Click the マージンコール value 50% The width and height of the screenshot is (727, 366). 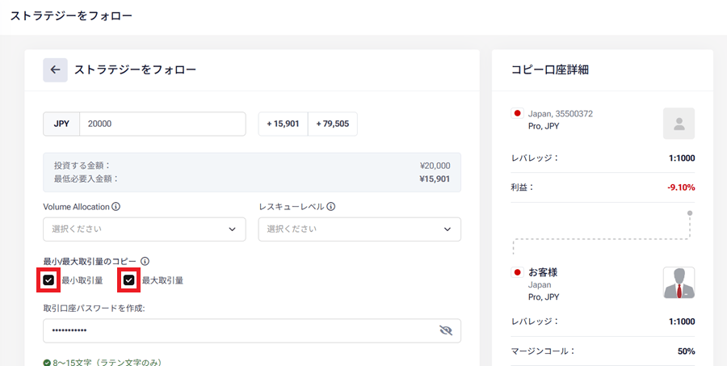click(x=686, y=351)
